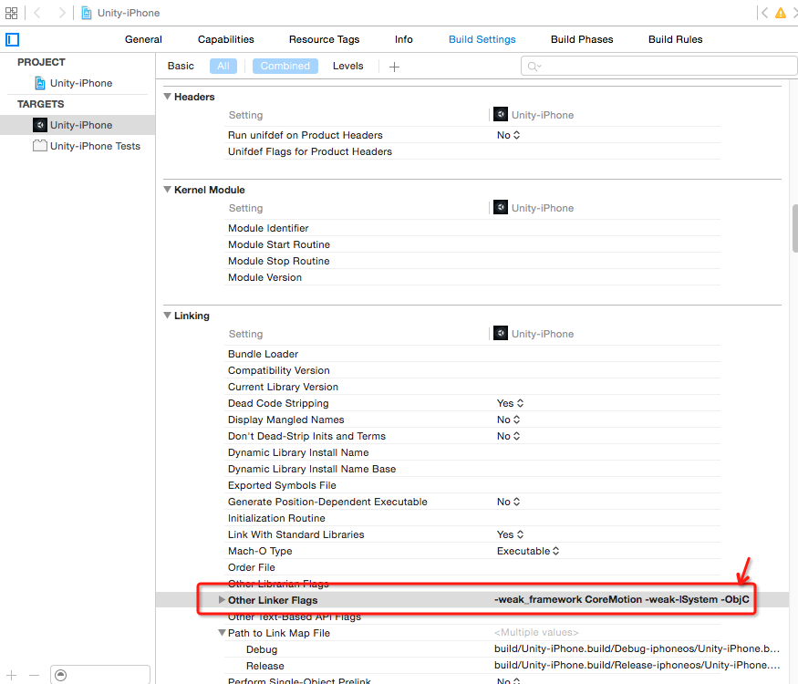The height and width of the screenshot is (684, 798).
Task: Open the Resource Tags tab
Action: pos(324,39)
